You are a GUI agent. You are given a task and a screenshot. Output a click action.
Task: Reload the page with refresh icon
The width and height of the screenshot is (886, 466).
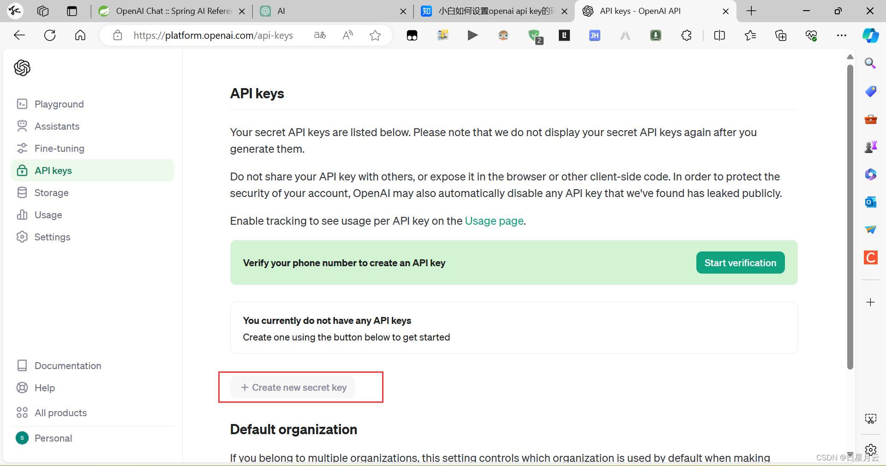click(x=50, y=35)
